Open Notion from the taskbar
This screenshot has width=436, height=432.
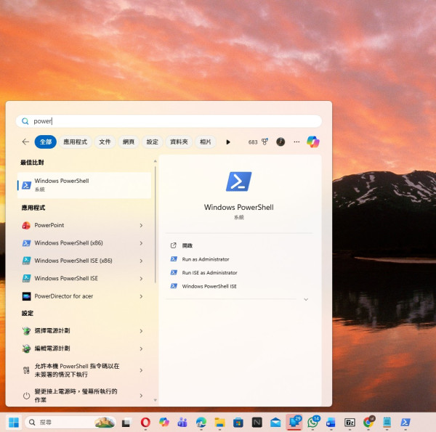(257, 423)
